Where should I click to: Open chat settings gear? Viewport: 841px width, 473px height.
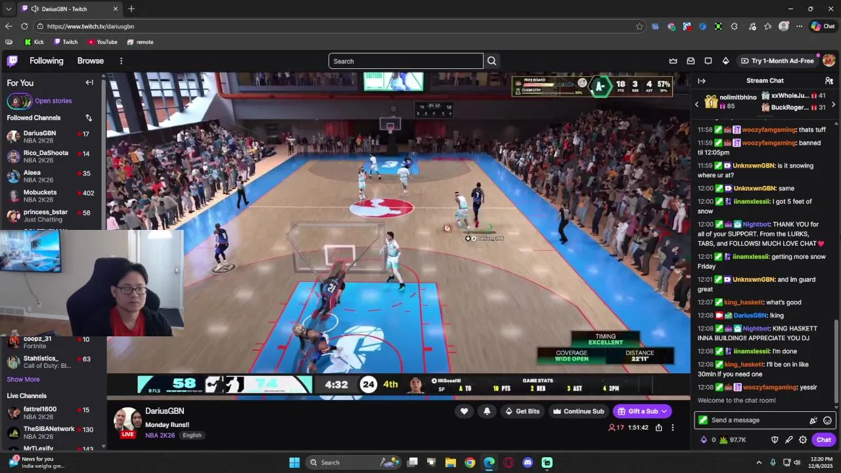[803, 440]
